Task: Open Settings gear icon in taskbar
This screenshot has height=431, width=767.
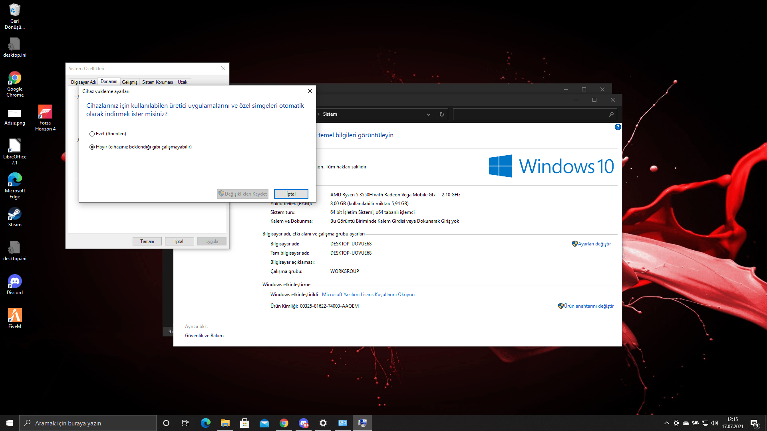Action: coord(323,423)
